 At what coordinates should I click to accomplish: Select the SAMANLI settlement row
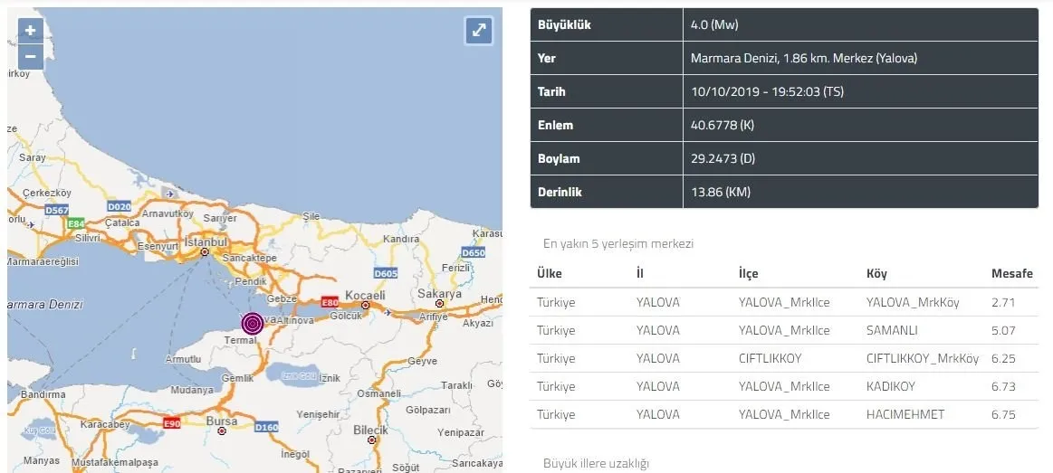783,330
